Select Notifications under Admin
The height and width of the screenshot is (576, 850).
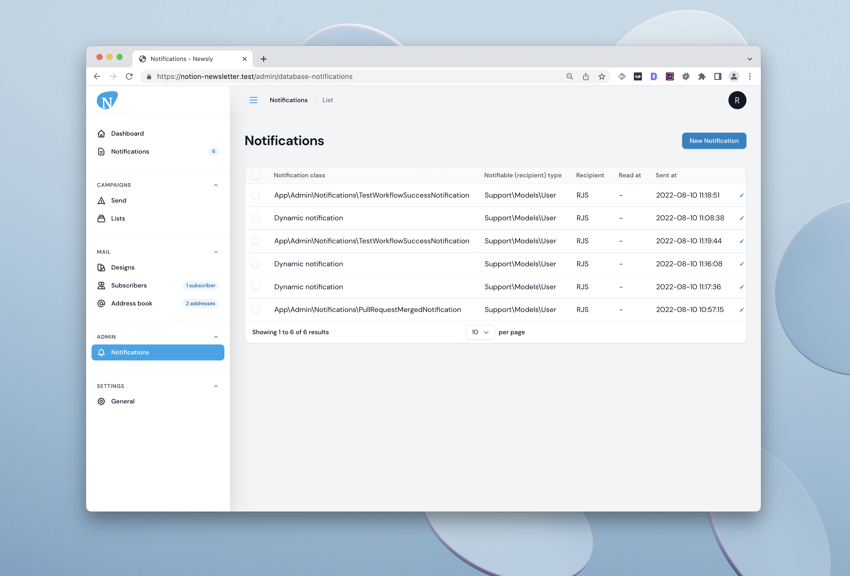(x=158, y=352)
